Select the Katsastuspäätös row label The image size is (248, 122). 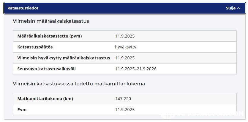click(x=35, y=47)
